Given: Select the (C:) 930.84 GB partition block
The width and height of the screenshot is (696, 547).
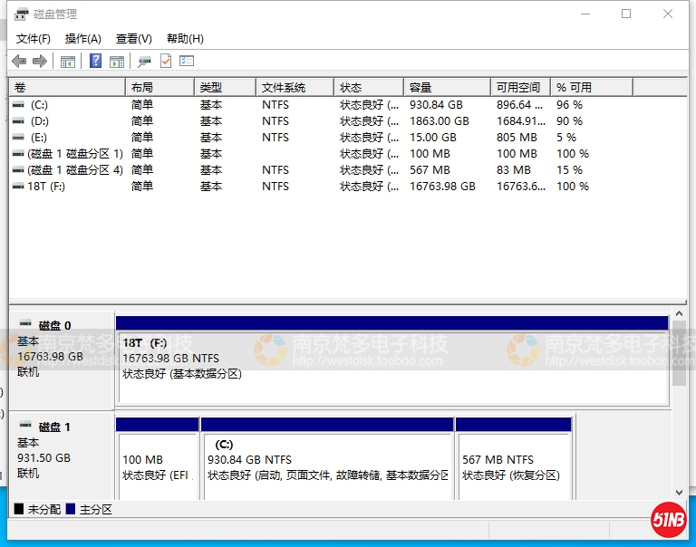Looking at the screenshot, I should [326, 462].
